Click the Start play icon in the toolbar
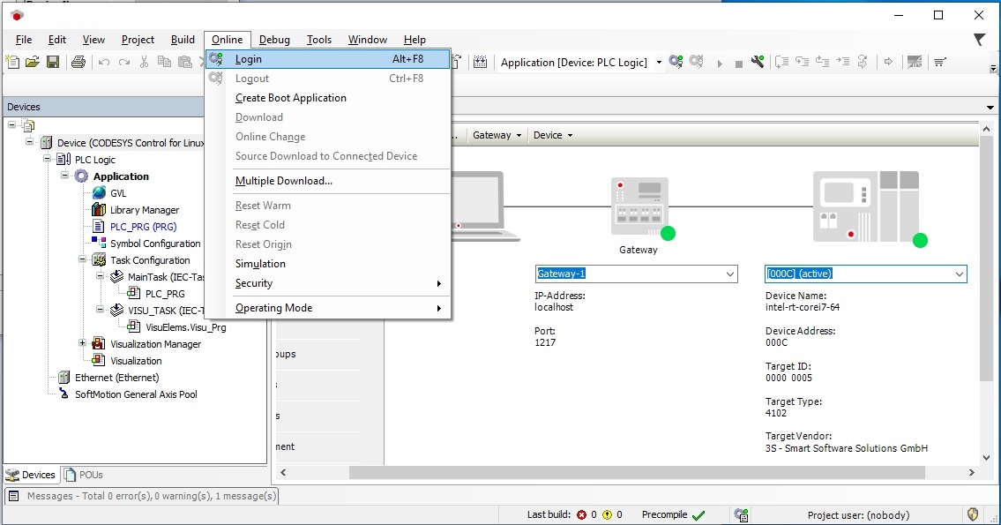 coord(720,64)
